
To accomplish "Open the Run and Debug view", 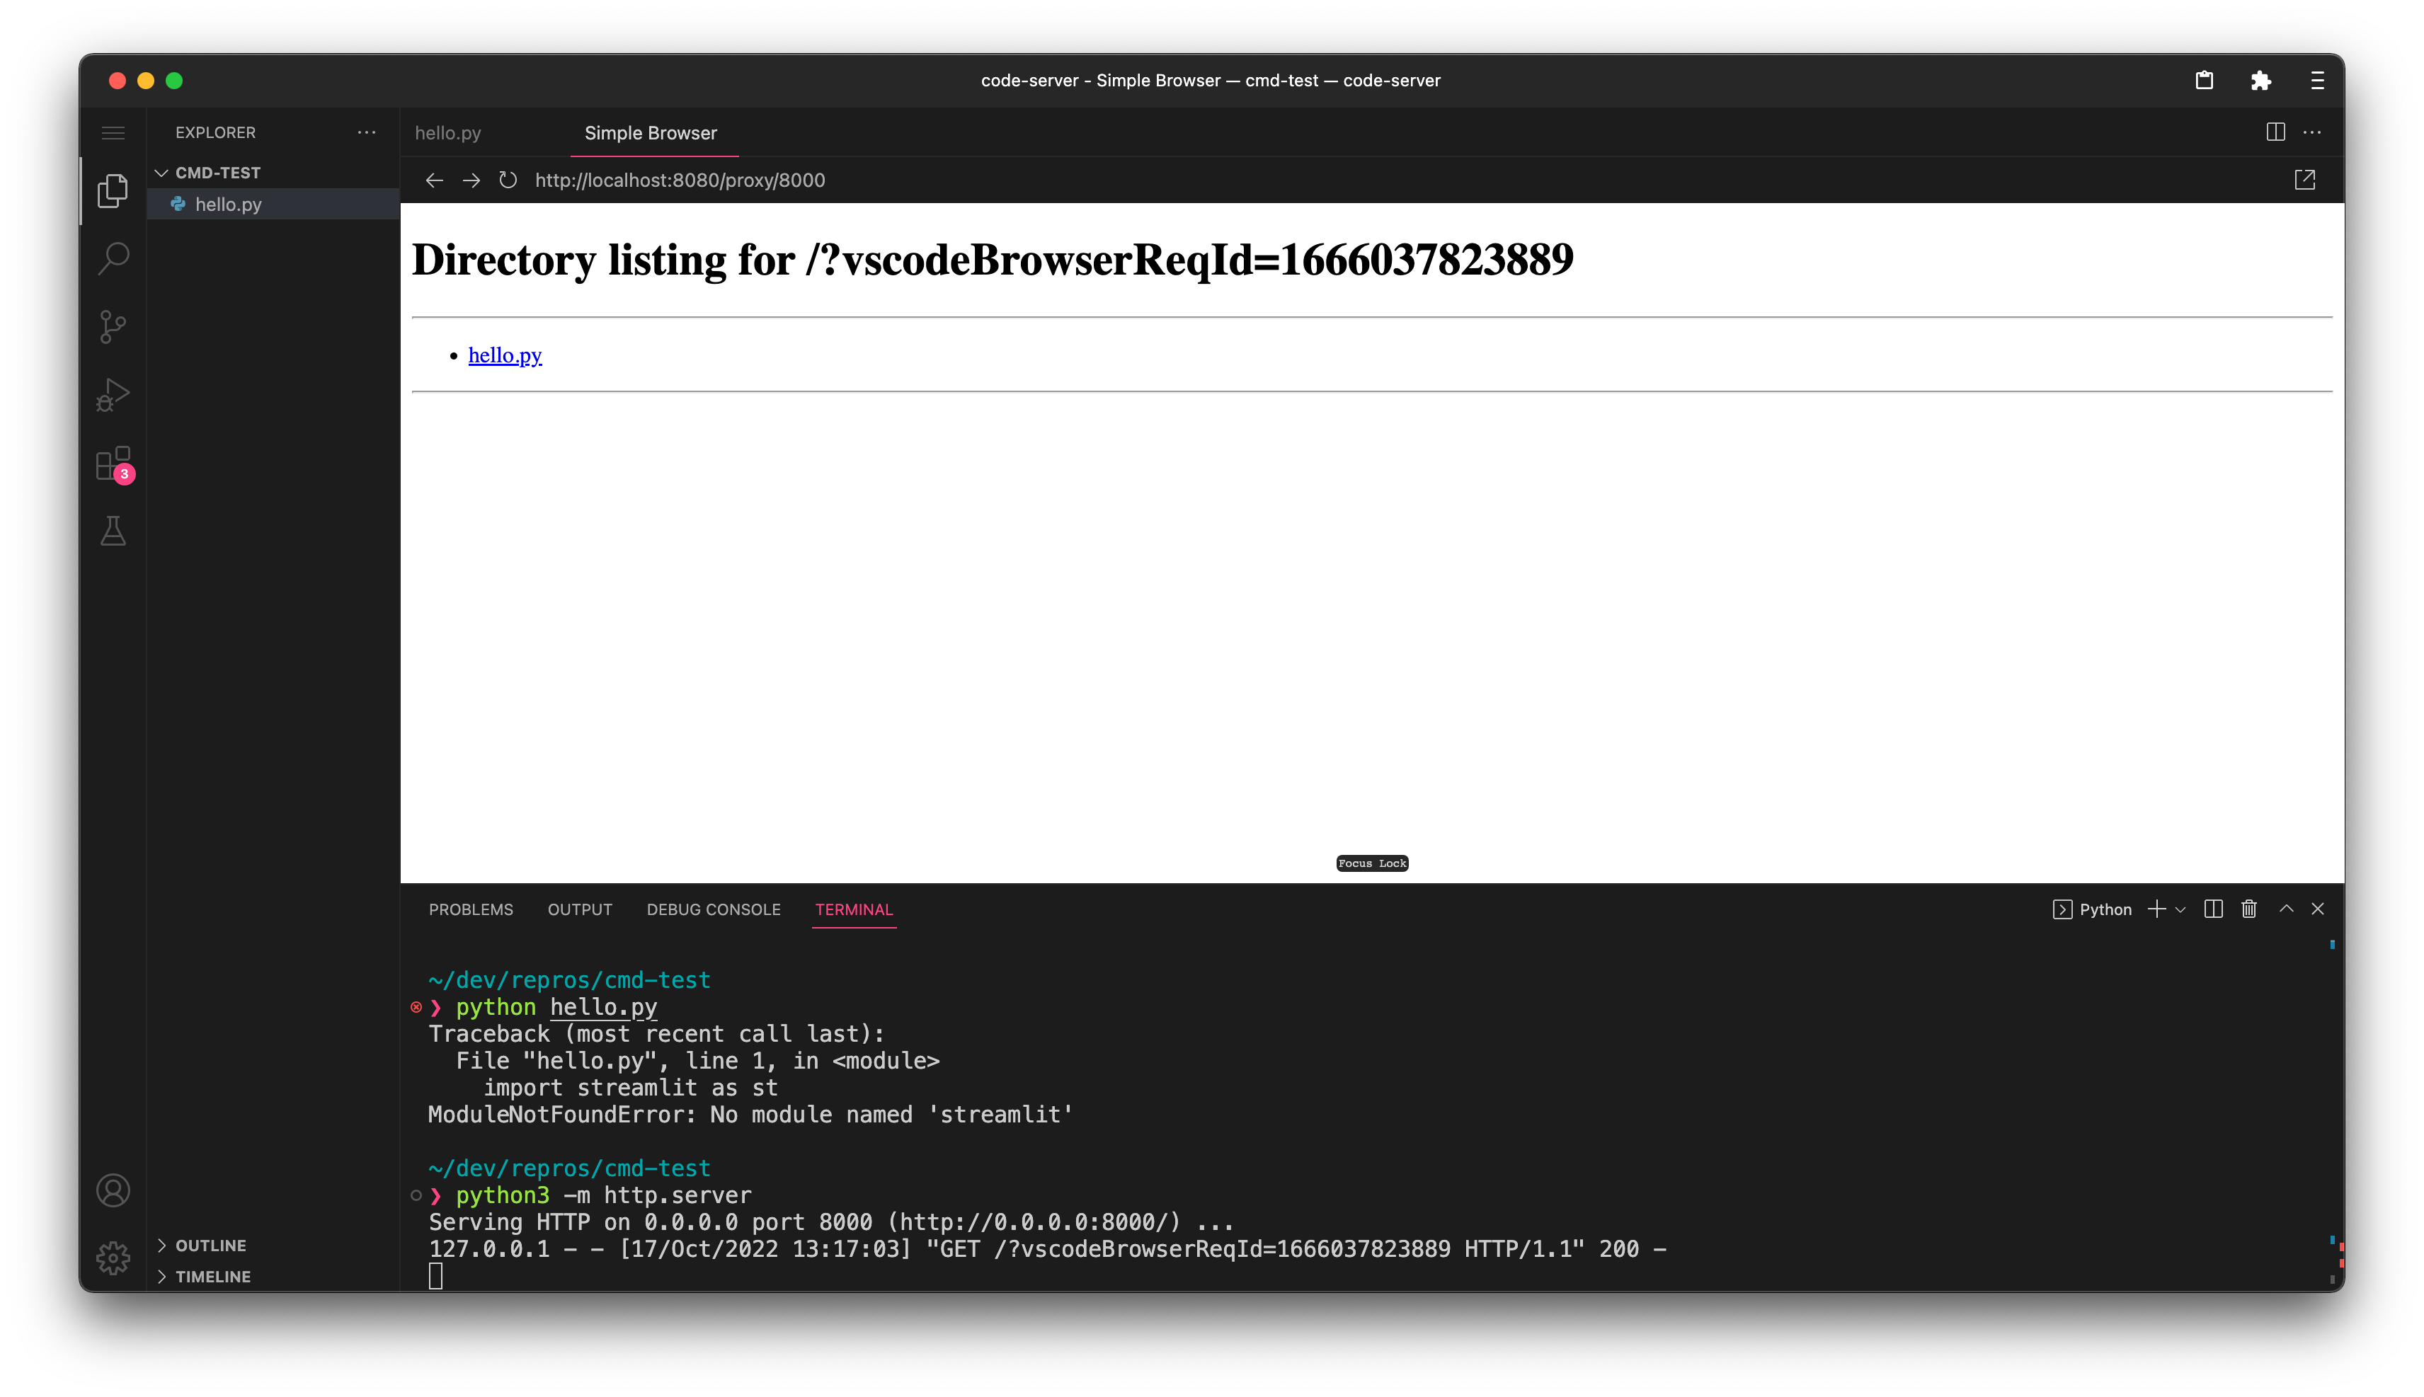I will tap(113, 393).
